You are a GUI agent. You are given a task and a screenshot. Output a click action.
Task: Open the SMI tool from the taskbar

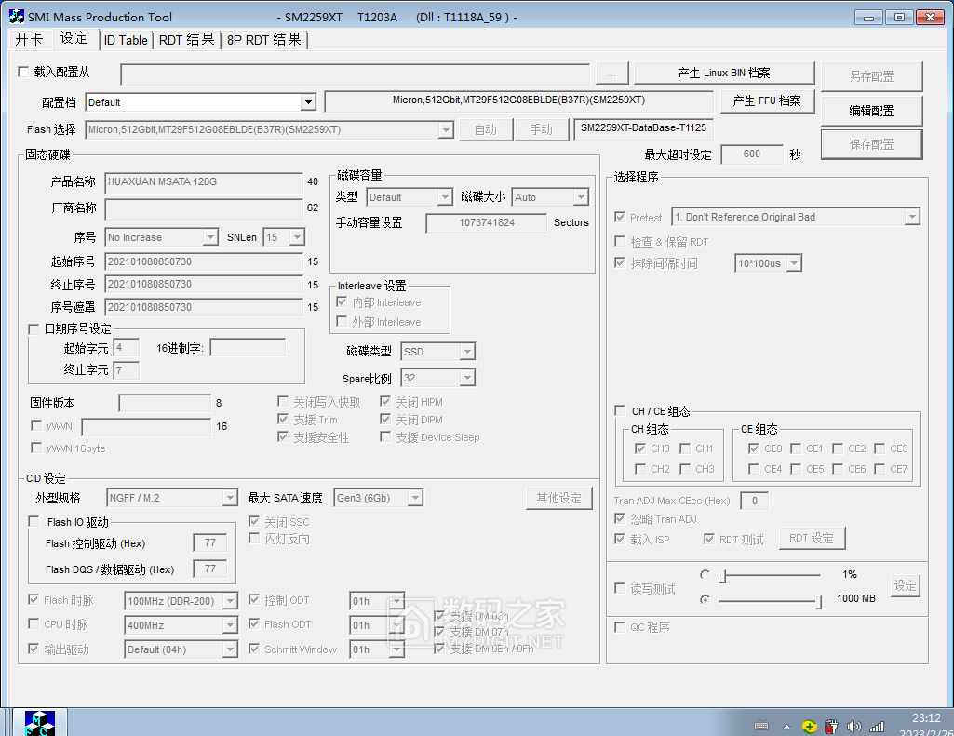39,722
